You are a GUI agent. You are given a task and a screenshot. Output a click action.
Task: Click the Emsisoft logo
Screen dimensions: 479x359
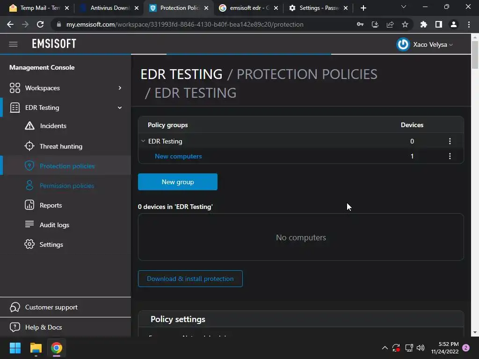(54, 44)
